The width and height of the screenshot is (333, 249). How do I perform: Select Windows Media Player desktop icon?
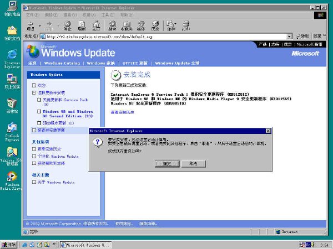[x=12, y=180]
